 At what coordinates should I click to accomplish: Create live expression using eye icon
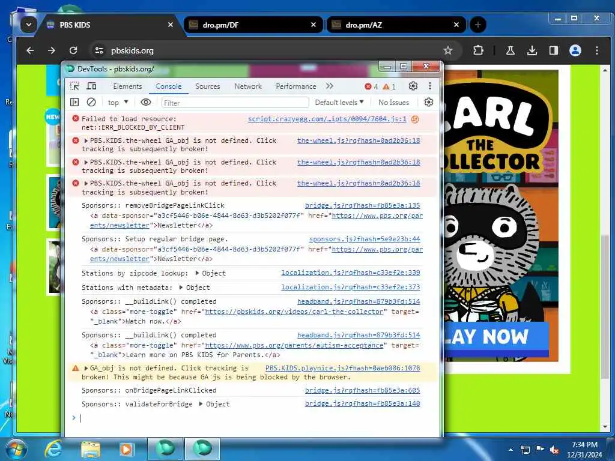click(145, 102)
